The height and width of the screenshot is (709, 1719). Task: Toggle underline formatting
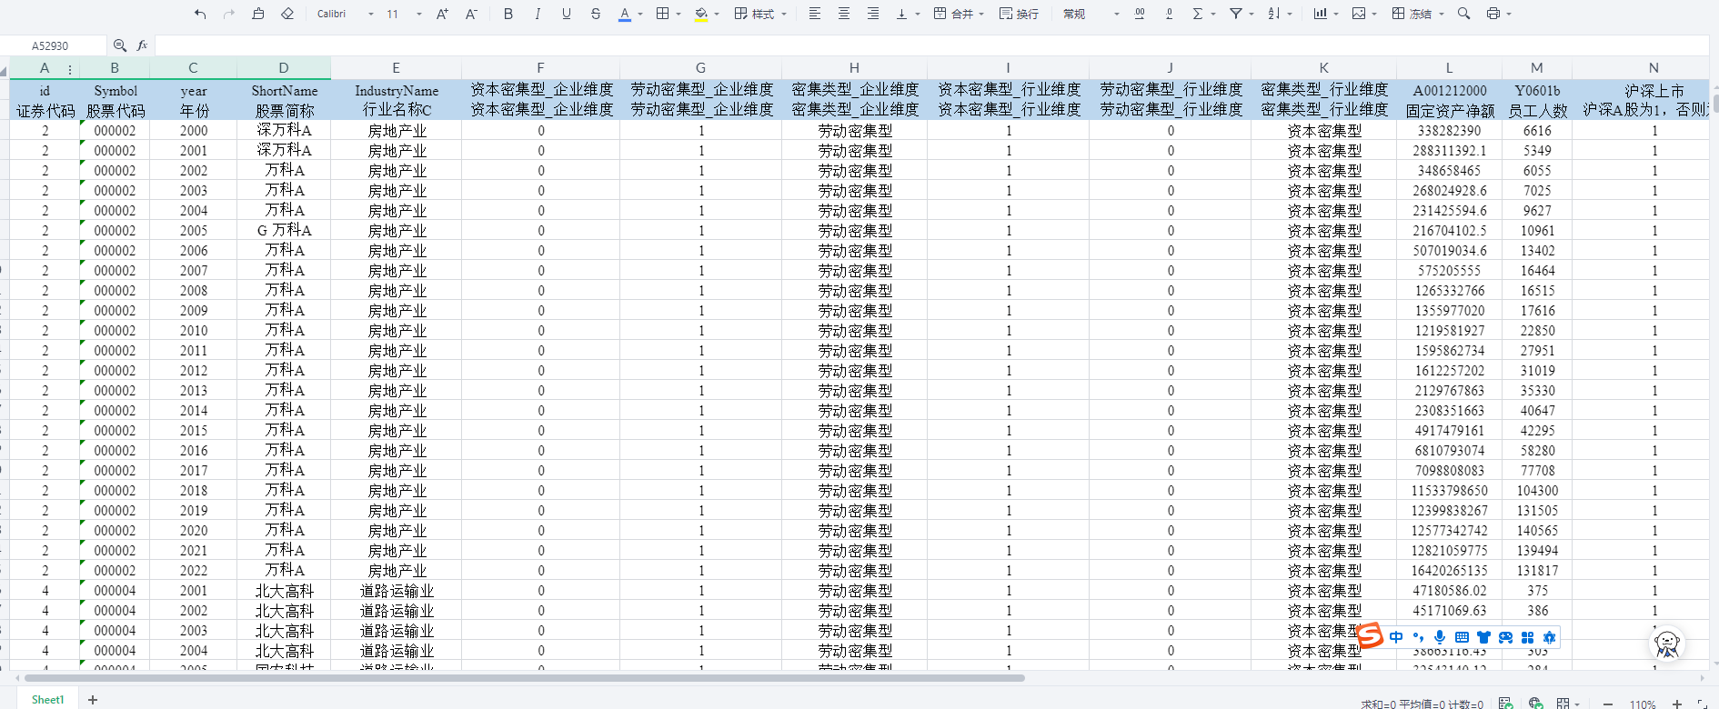click(567, 14)
